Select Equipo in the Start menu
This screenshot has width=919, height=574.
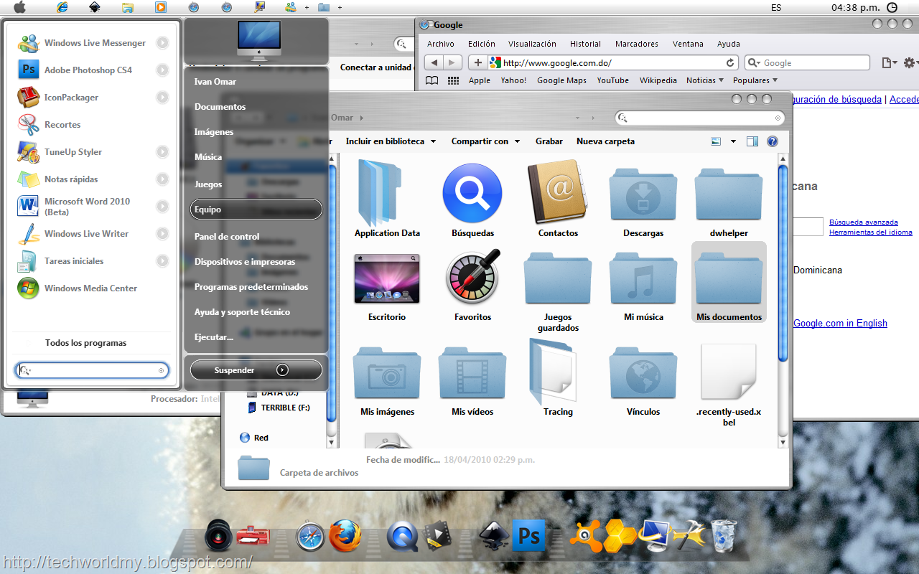(256, 210)
